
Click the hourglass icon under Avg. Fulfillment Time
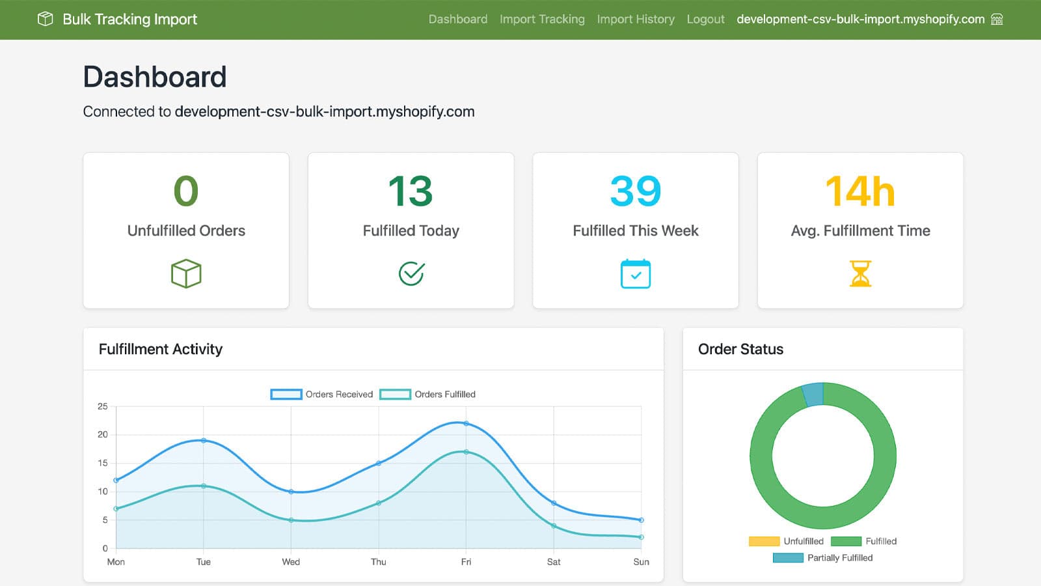point(860,273)
